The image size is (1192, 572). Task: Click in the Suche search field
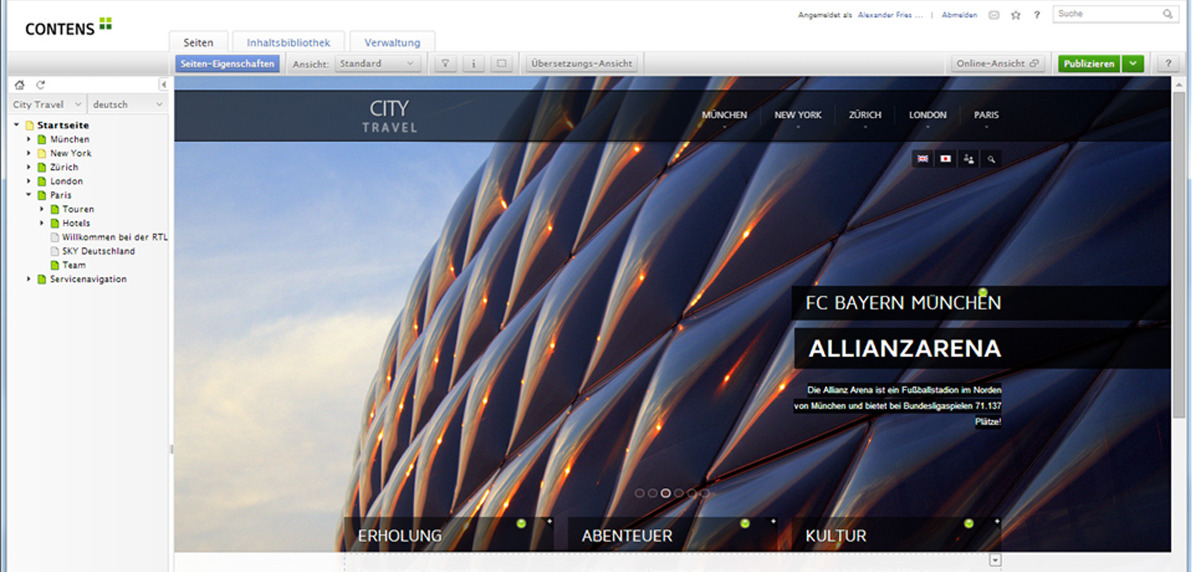tap(1106, 14)
